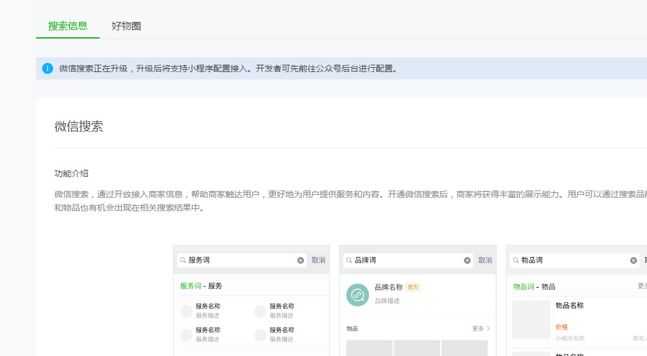This screenshot has height=356, width=647.
Task: Clear the 服务词 search box with the X icon
Action: tap(301, 260)
